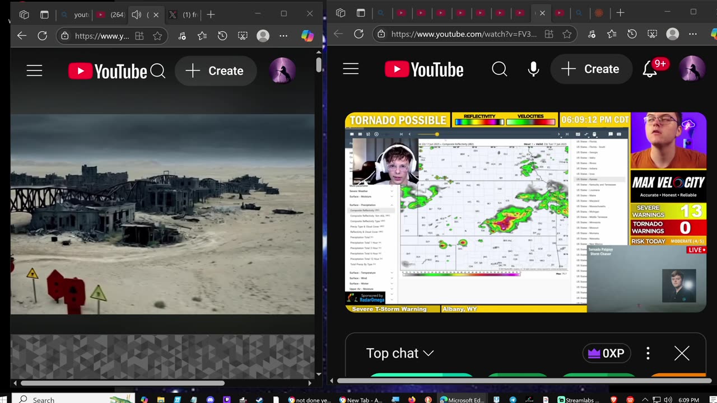The width and height of the screenshot is (717, 403).
Task: Bookmark page with star in right address bar
Action: tap(567, 34)
